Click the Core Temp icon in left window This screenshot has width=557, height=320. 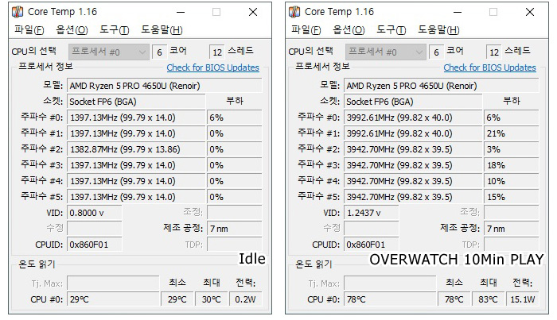(x=18, y=12)
